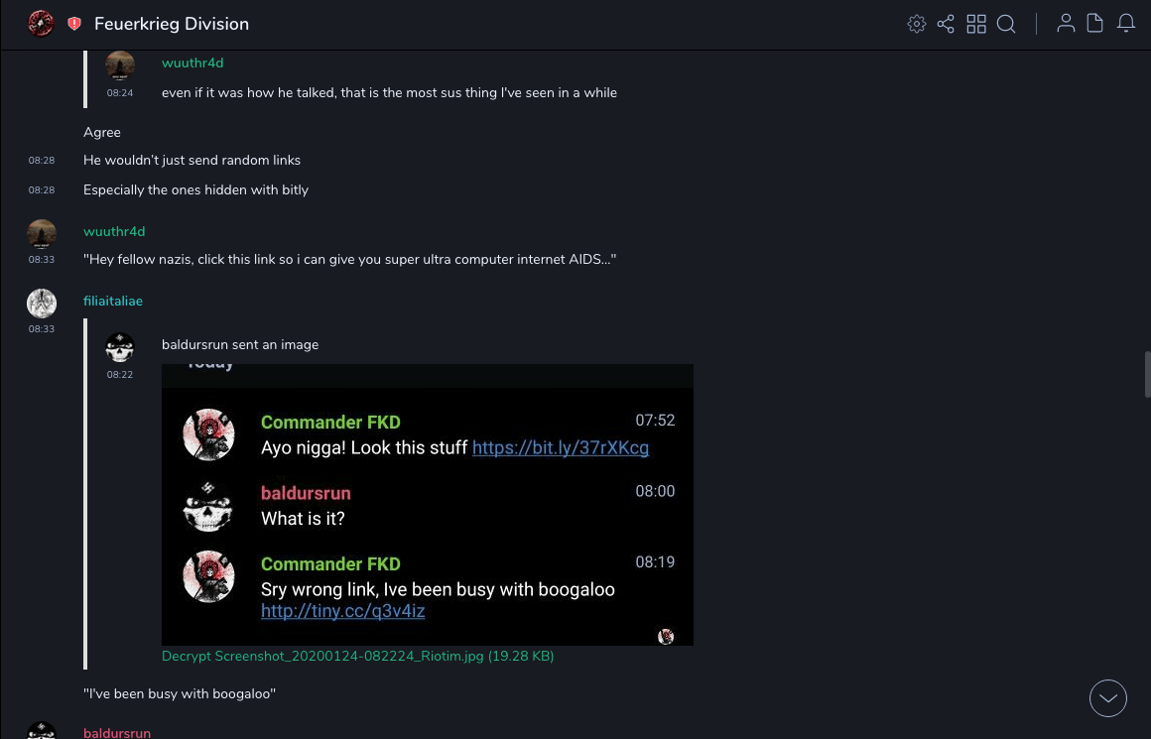The width and height of the screenshot is (1151, 739).
Task: Click the Feuerkrieg Division room title
Action: point(172,24)
